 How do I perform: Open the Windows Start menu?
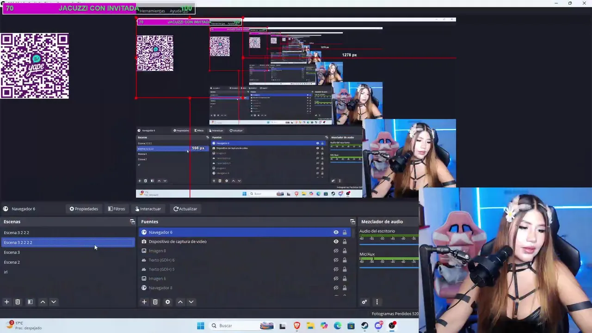[200, 326]
